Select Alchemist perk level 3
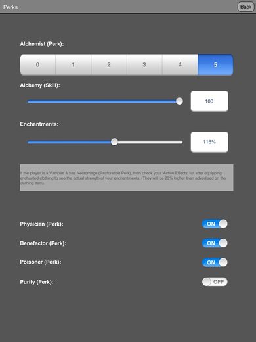Image resolution: width=256 pixels, height=342 pixels. pyautogui.click(x=144, y=64)
